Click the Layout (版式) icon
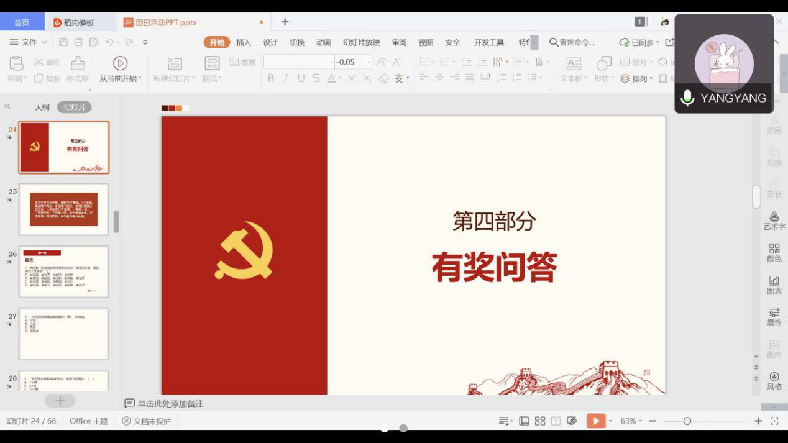788x443 pixels. click(x=212, y=63)
